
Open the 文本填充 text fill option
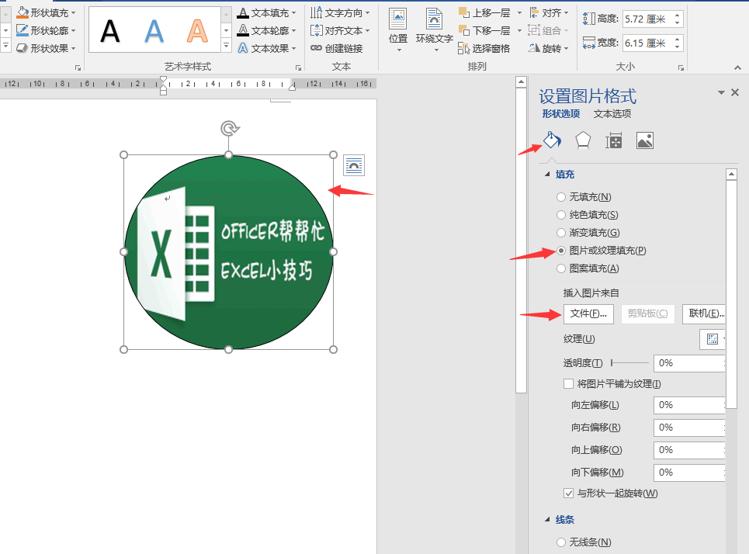coord(267,13)
